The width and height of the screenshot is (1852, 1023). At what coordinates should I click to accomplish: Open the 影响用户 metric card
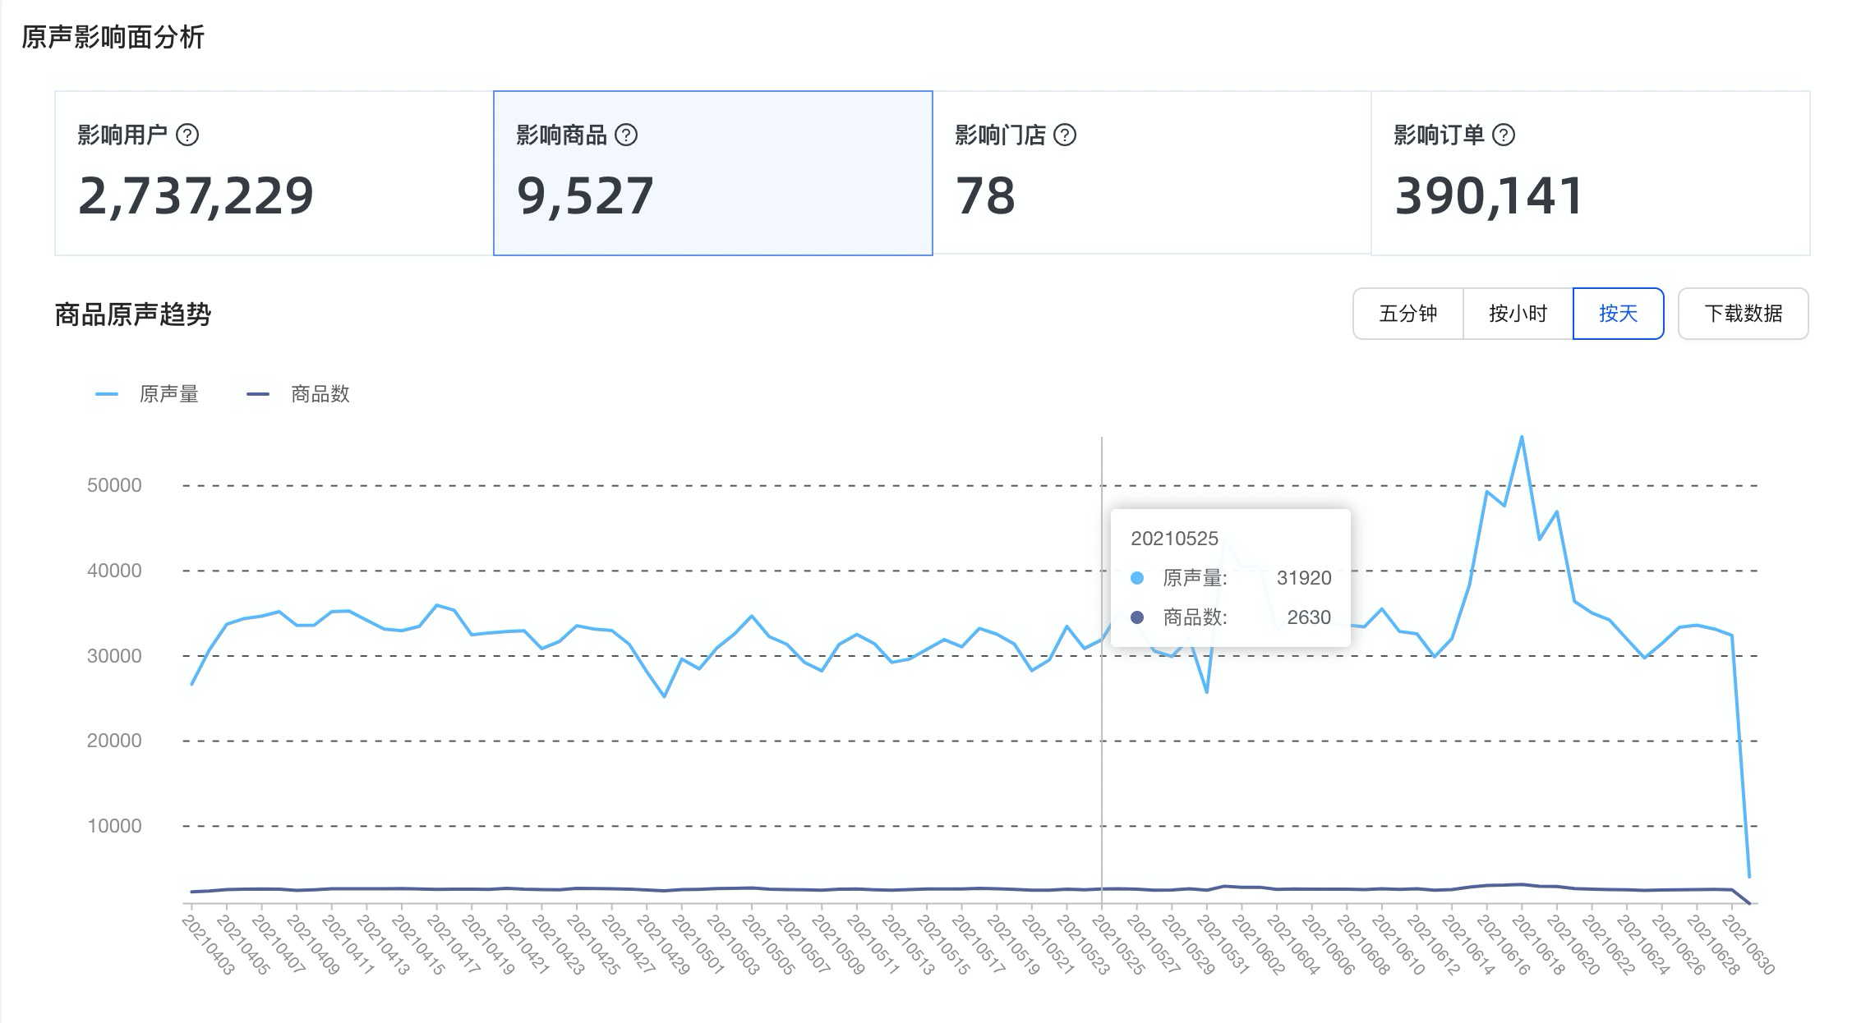coord(274,173)
